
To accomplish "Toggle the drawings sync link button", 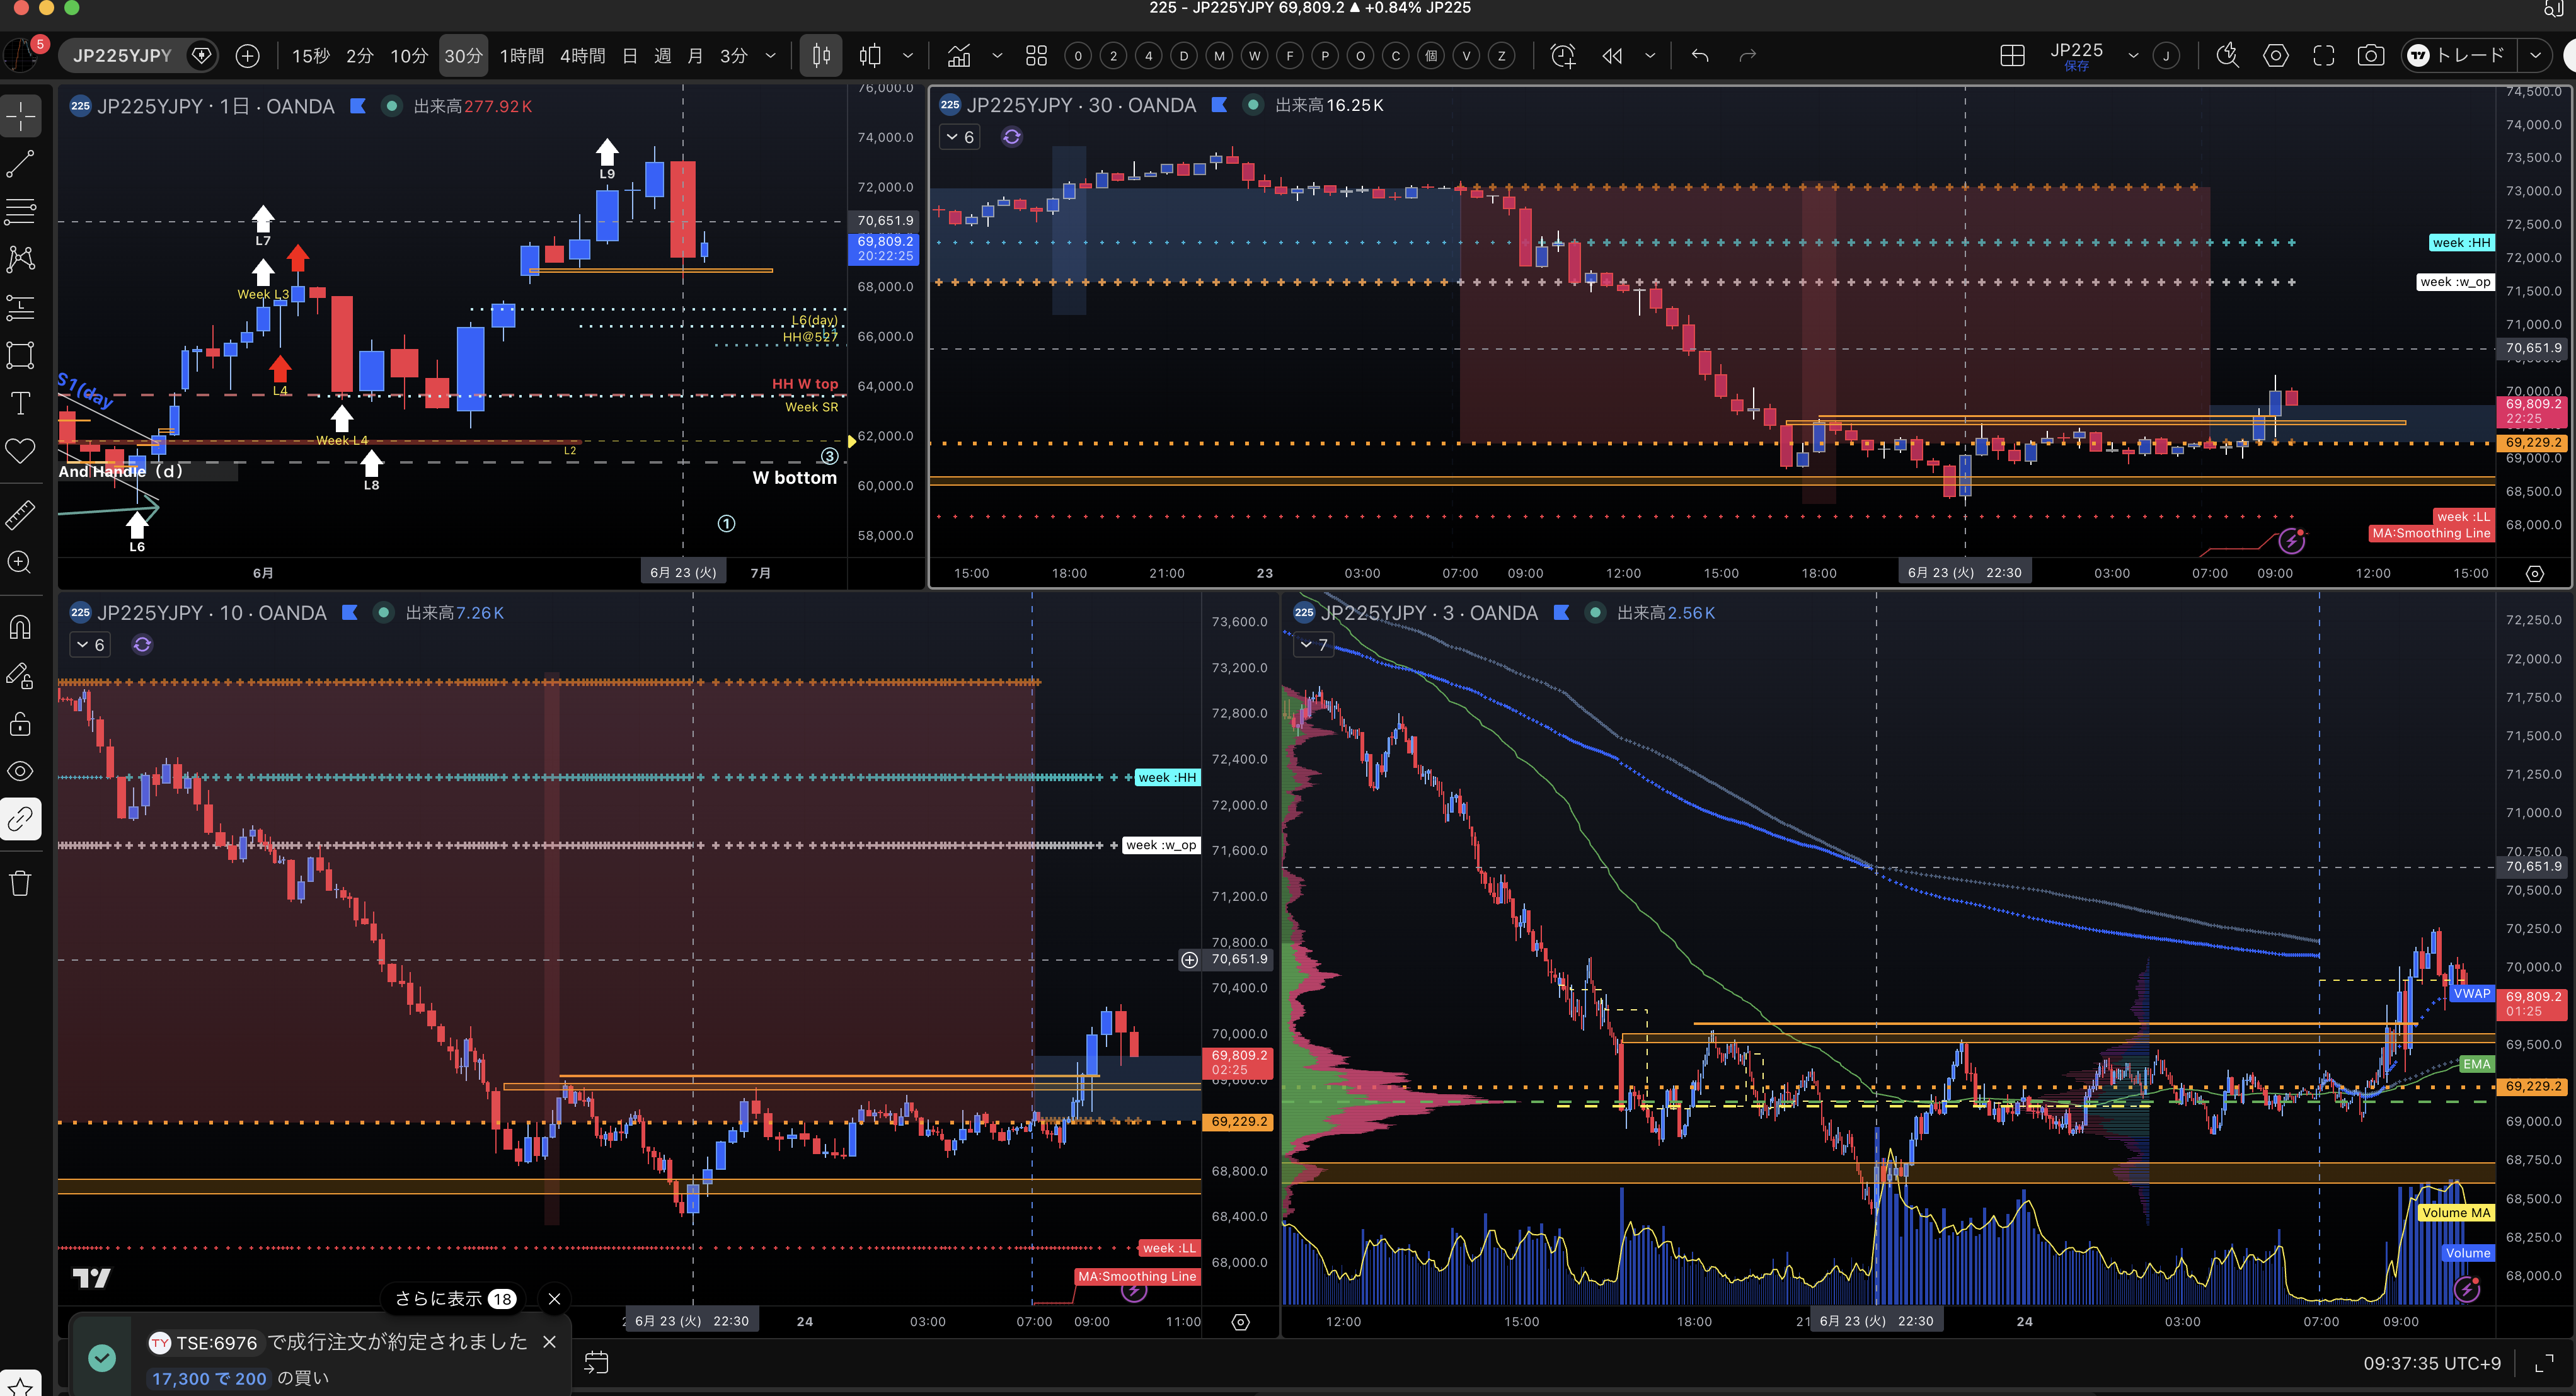I will pyautogui.click(x=21, y=819).
